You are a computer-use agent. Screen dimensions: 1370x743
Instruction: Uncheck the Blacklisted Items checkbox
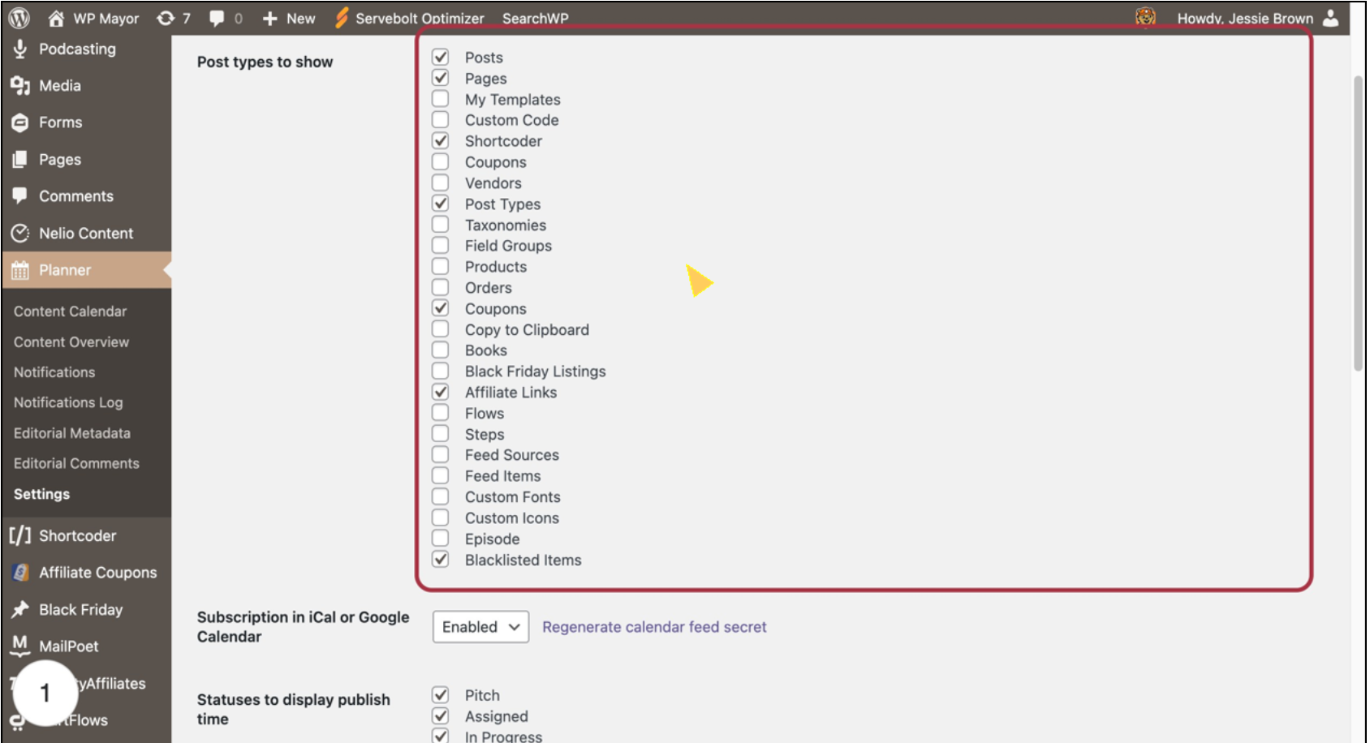[440, 560]
